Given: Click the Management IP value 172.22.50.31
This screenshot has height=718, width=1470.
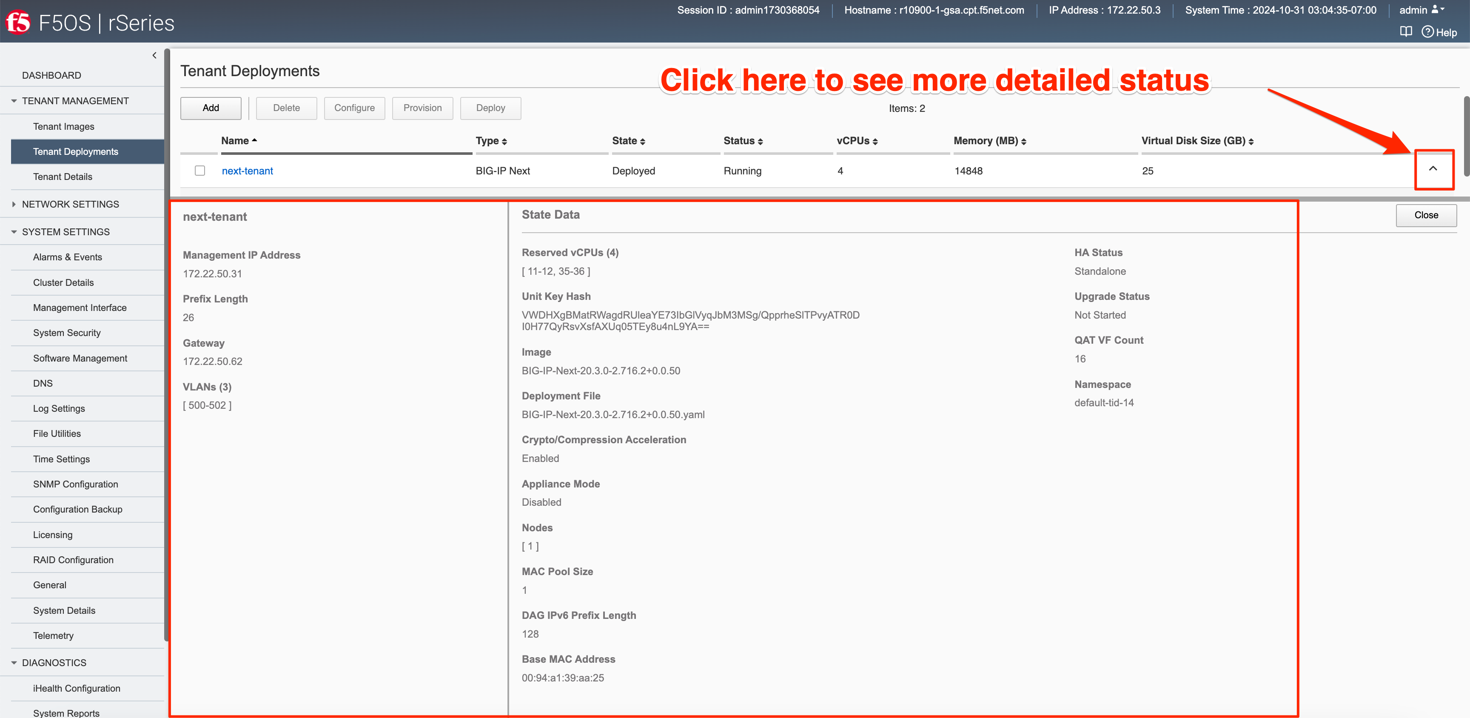Looking at the screenshot, I should click(212, 274).
